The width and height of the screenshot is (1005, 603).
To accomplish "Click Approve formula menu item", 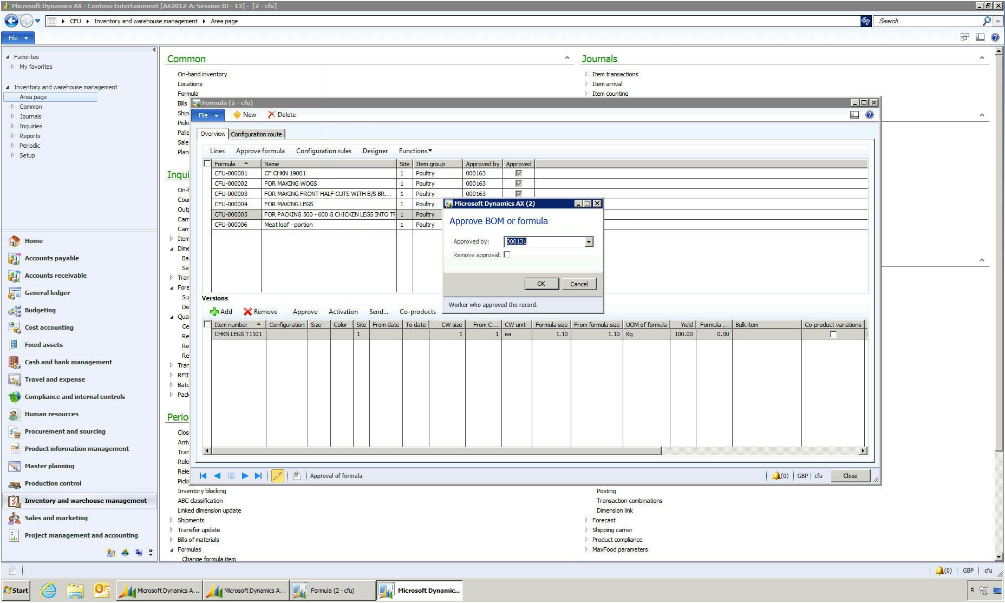I will (260, 151).
